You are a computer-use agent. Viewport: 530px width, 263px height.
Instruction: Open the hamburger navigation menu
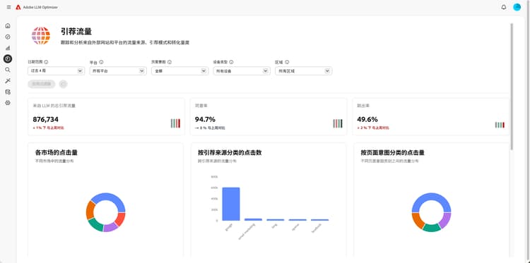8,7
